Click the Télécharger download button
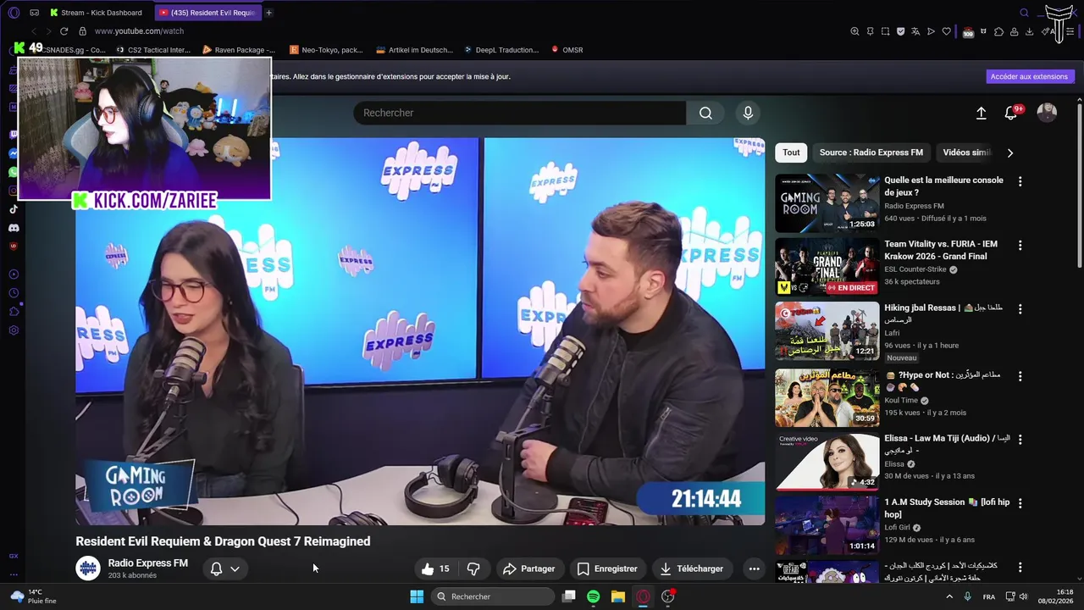Screen dimensions: 1084x610 coord(691,568)
